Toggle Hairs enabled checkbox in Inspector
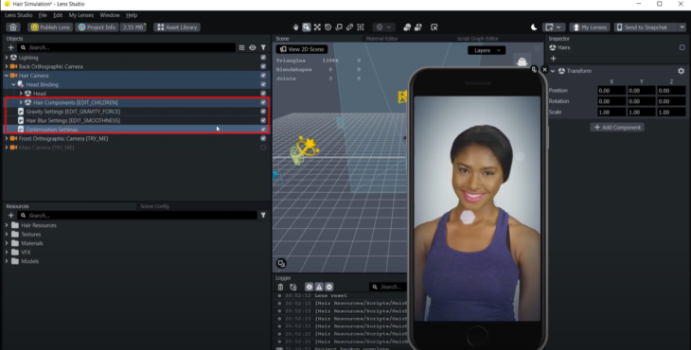The width and height of the screenshot is (691, 350). click(682, 47)
